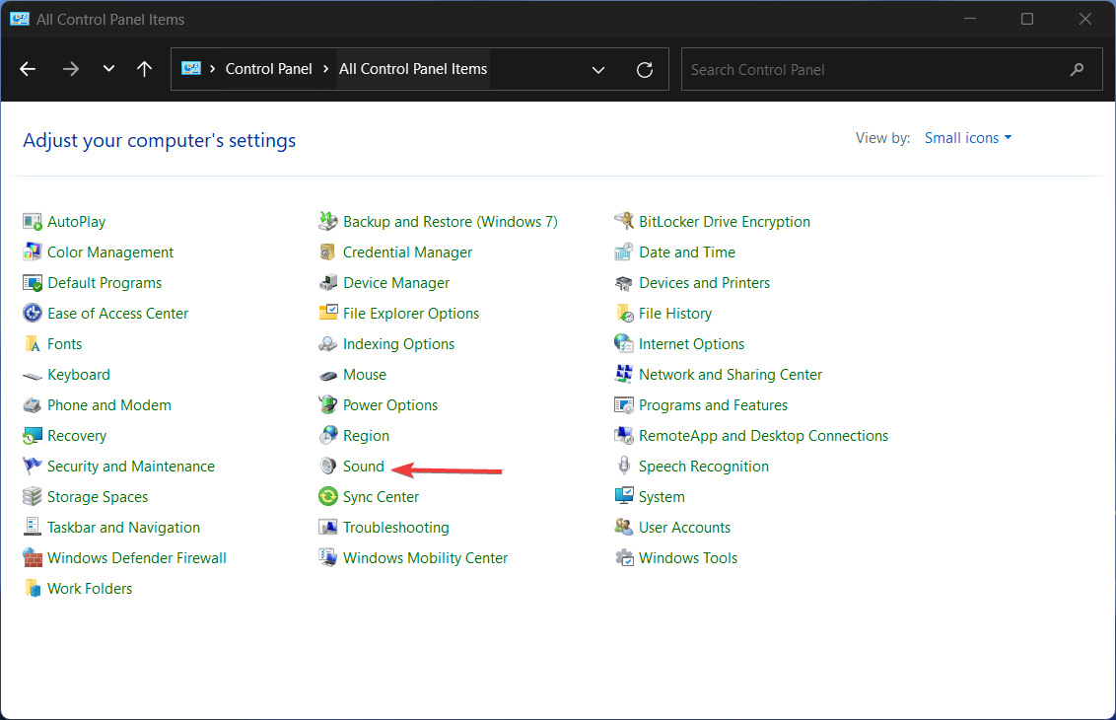Open the Indexing Options magnifier icon
The width and height of the screenshot is (1116, 720).
(x=328, y=344)
